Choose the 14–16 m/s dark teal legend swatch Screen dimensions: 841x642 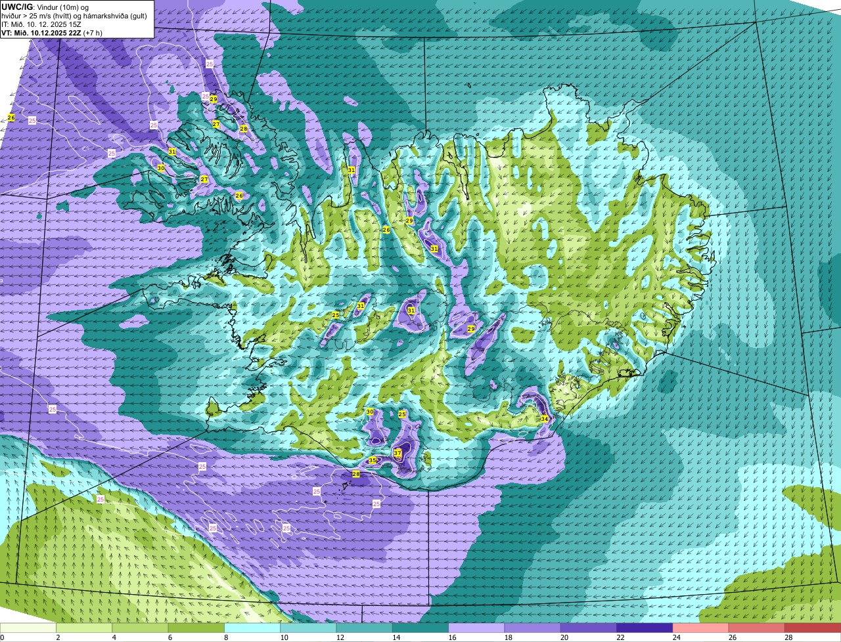(420, 628)
